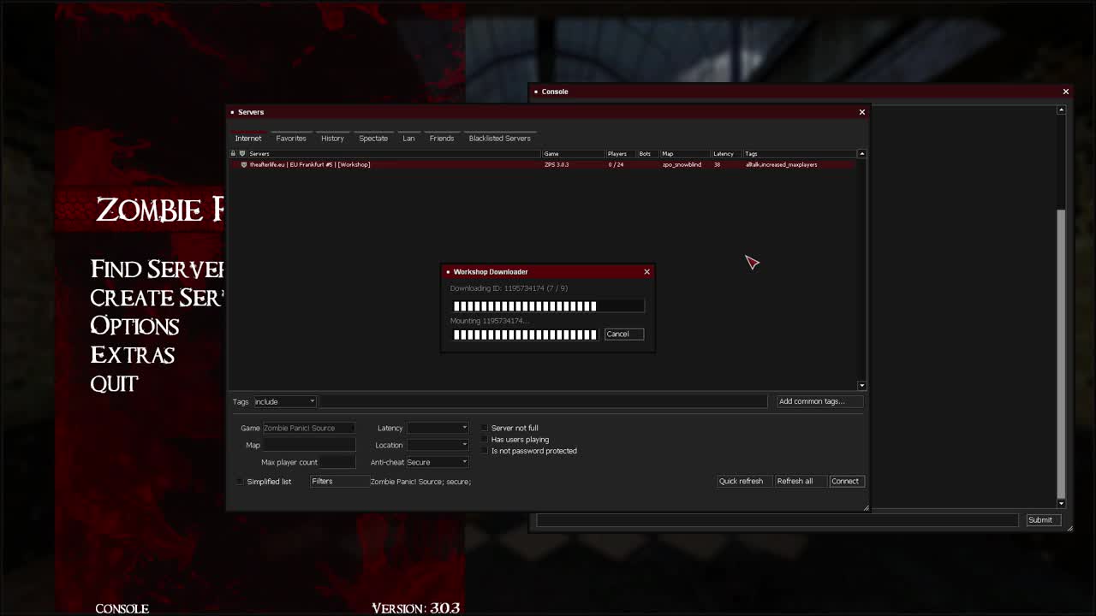The height and width of the screenshot is (616, 1096).
Task: Open Latency filter dropdown
Action: tap(438, 428)
